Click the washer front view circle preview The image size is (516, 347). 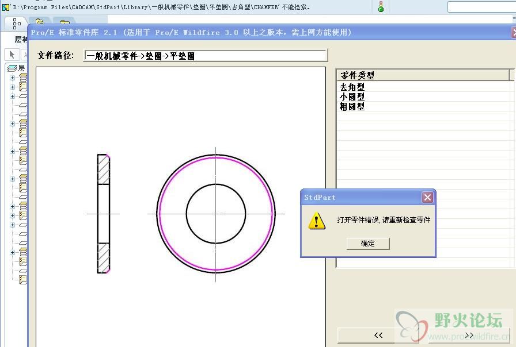(x=216, y=214)
